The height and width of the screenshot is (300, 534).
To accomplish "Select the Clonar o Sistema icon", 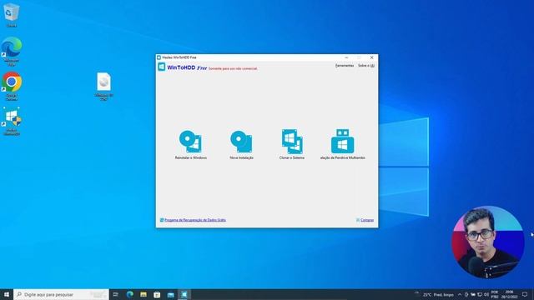I will pyautogui.click(x=292, y=142).
